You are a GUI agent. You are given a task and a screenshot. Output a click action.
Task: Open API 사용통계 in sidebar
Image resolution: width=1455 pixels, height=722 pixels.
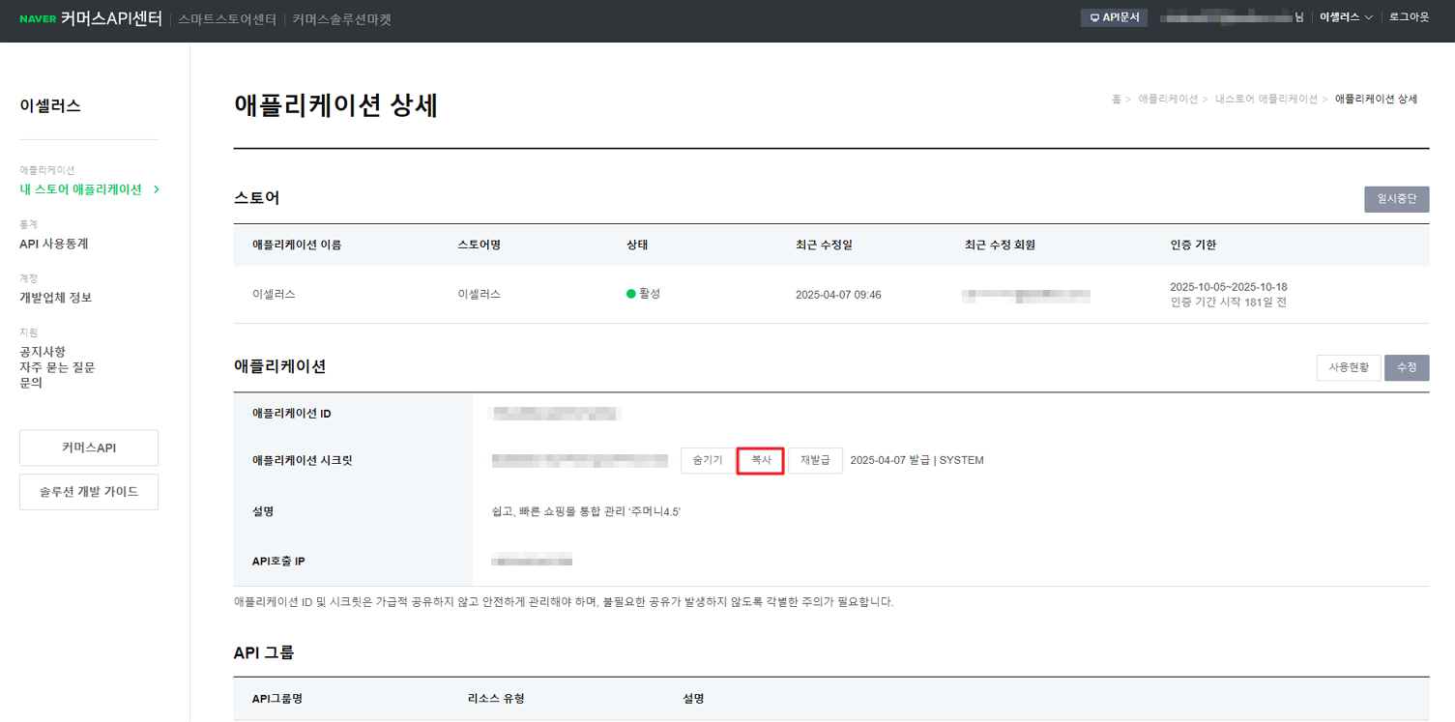point(54,244)
